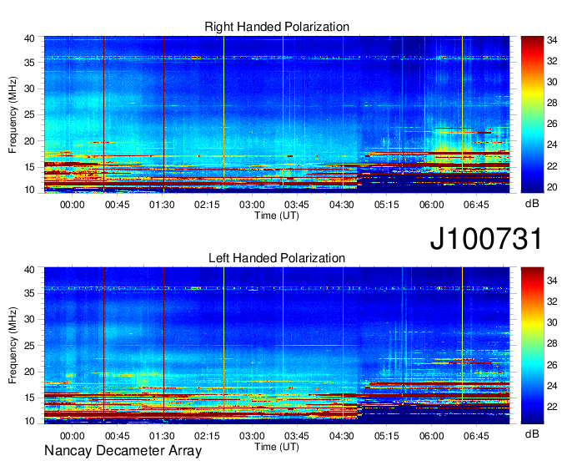567x461 pixels.
Task: Choose frequency tick "20" of the Left Handed plot
Action: [x=29, y=372]
